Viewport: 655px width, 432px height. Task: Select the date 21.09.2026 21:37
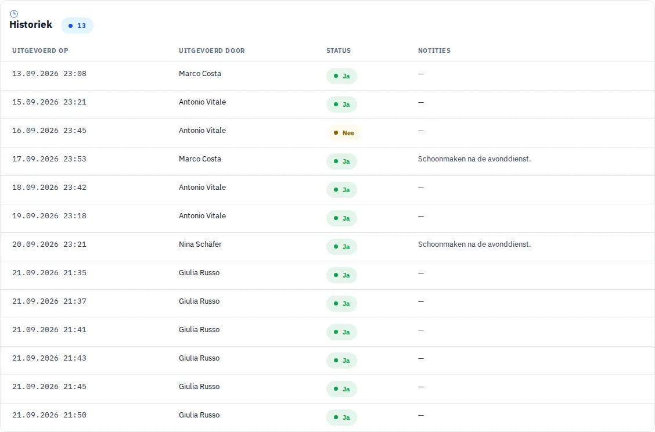click(x=49, y=301)
